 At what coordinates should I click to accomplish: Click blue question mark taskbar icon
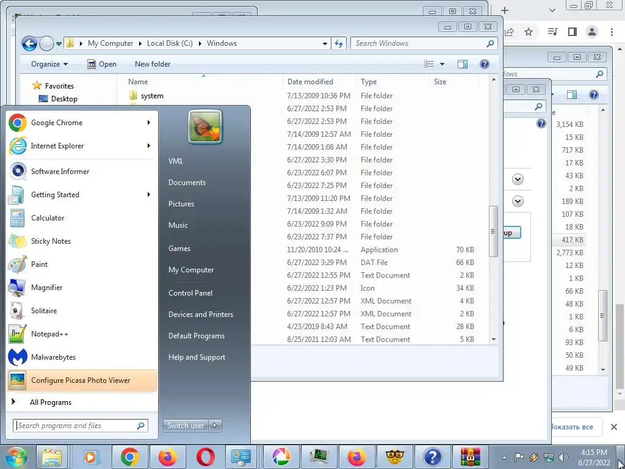tap(433, 457)
